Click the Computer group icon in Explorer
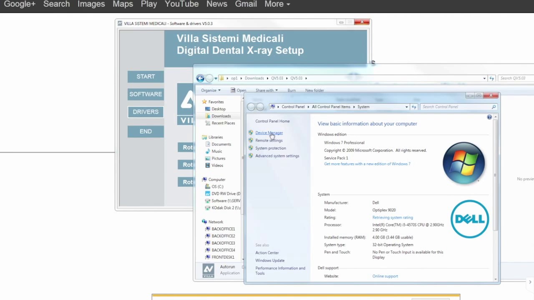The width and height of the screenshot is (534, 300). 204,180
